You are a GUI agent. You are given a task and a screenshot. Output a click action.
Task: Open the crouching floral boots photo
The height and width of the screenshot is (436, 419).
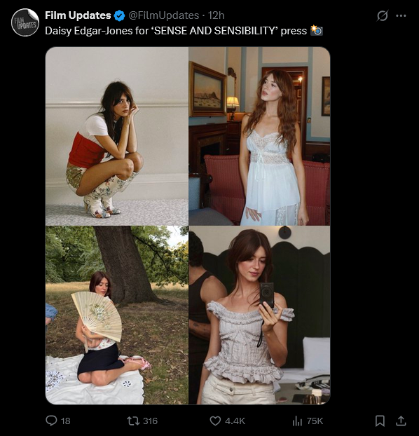[117, 136]
